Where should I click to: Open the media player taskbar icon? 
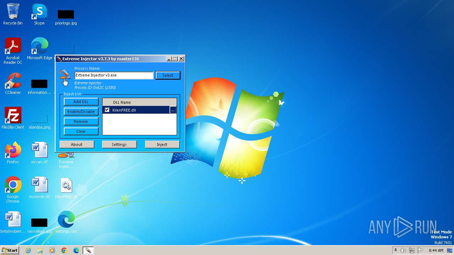[52, 250]
